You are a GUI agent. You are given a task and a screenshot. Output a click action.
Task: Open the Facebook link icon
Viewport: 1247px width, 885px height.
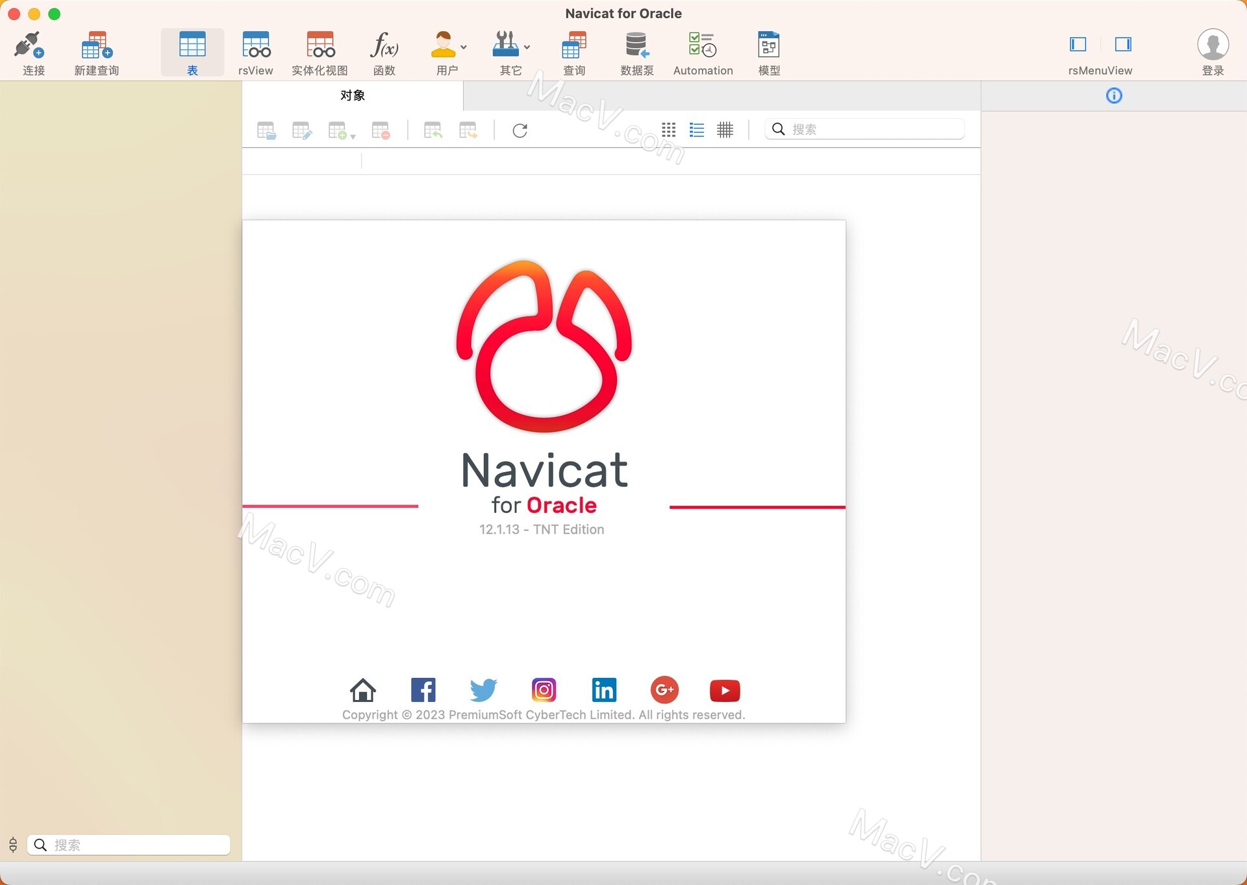[423, 690]
